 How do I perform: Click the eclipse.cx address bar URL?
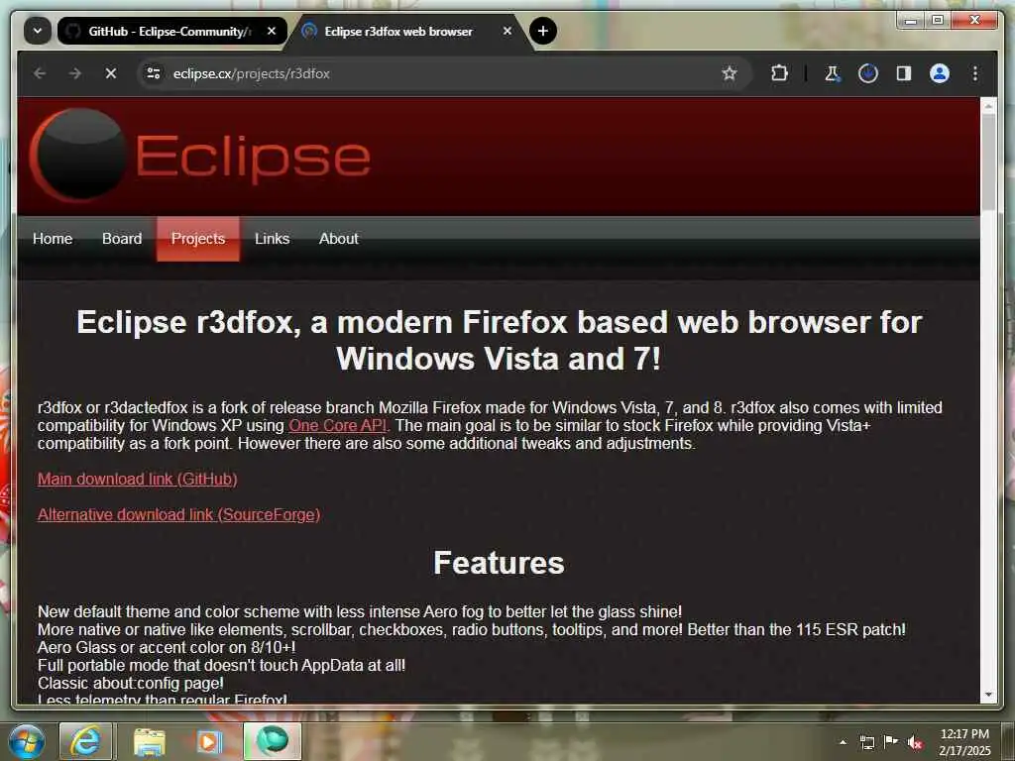point(251,73)
